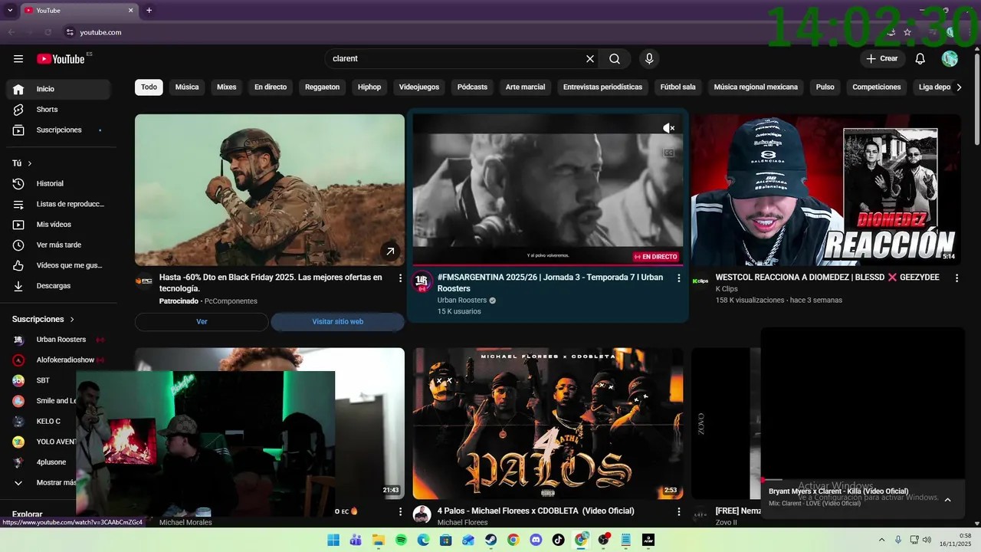Image resolution: width=981 pixels, height=552 pixels.
Task: Open Mis vídeos in sidebar
Action: click(58, 225)
